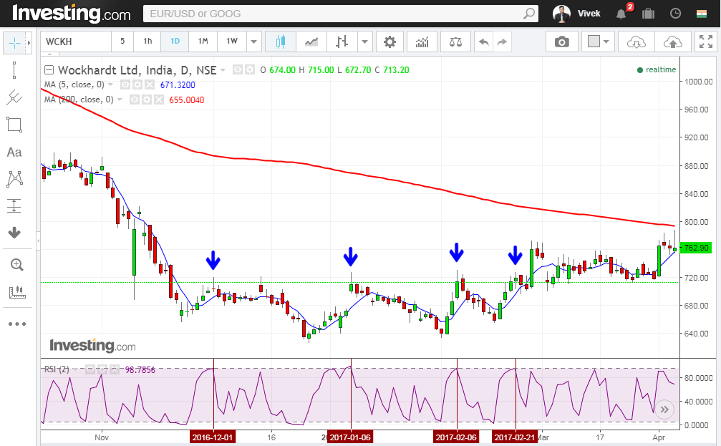
Task: Open chart properties gear in toolbar
Action: point(389,42)
